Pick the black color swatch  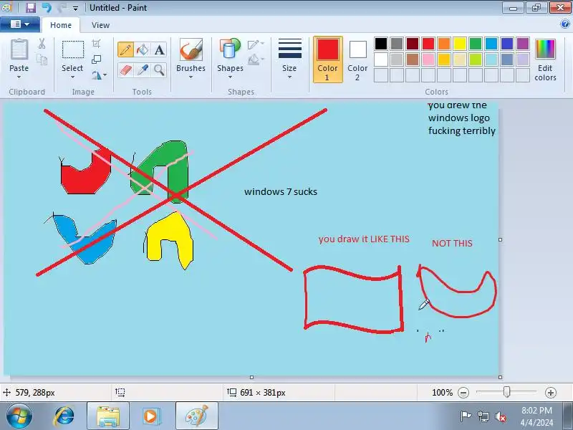coord(381,44)
